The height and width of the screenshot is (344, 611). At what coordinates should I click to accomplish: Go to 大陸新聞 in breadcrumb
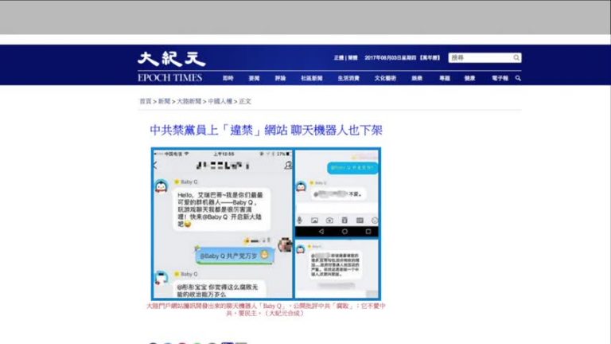pyautogui.click(x=189, y=101)
